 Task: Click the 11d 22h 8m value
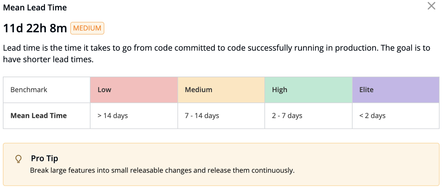35,28
